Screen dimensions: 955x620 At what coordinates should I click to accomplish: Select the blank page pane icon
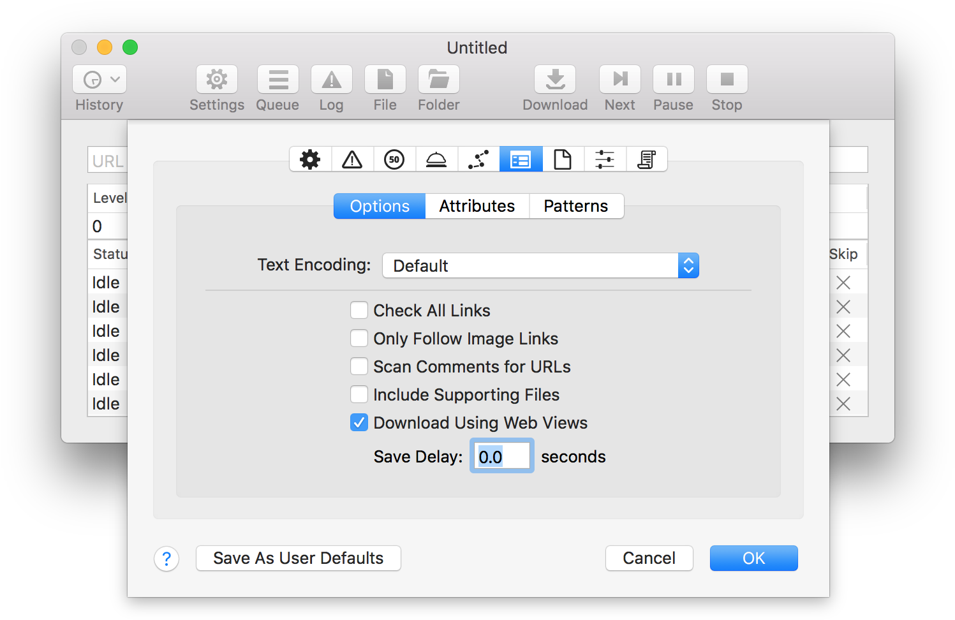[x=563, y=159]
